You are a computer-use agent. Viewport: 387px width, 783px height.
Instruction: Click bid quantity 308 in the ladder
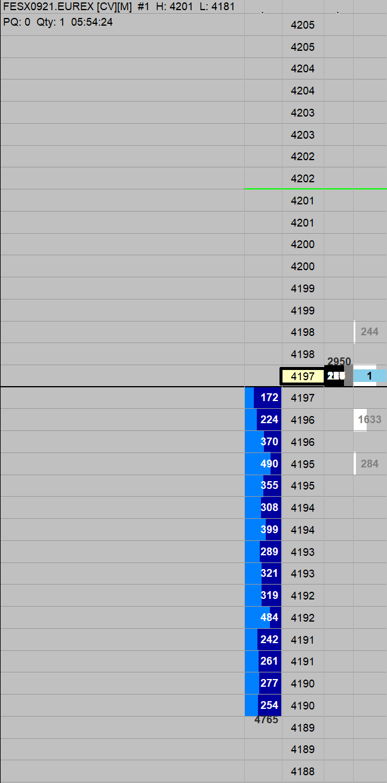tap(263, 507)
